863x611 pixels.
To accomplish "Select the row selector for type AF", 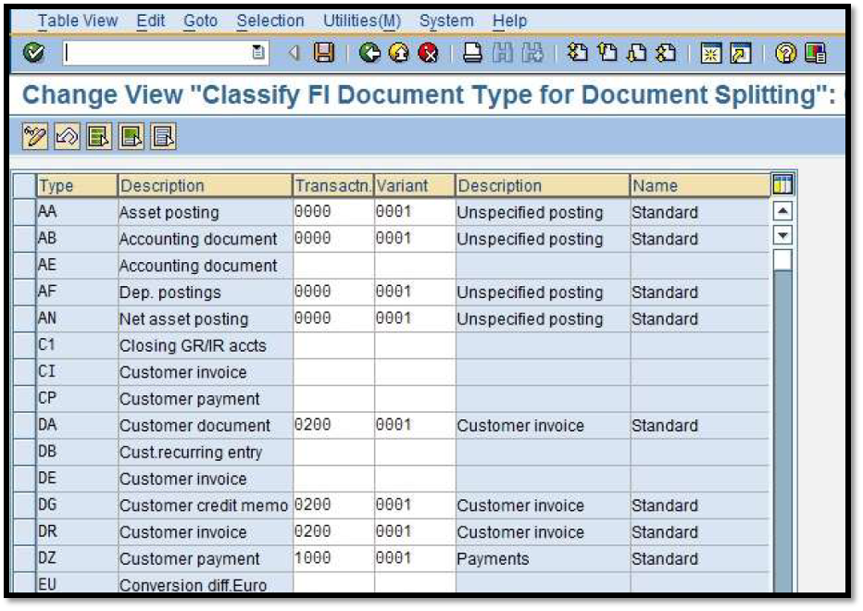I will pyautogui.click(x=24, y=292).
